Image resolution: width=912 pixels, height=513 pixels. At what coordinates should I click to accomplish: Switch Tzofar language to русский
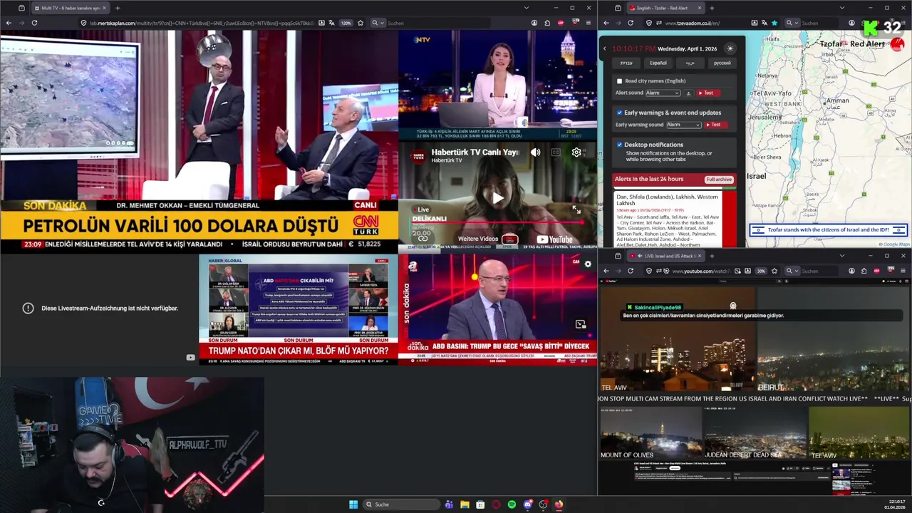click(x=722, y=63)
